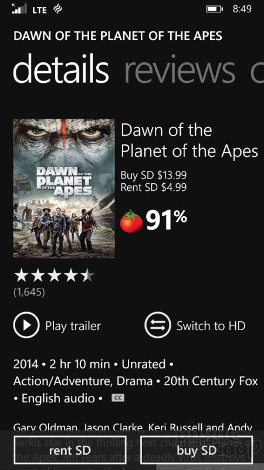Switch to the reviews tab

[180, 69]
